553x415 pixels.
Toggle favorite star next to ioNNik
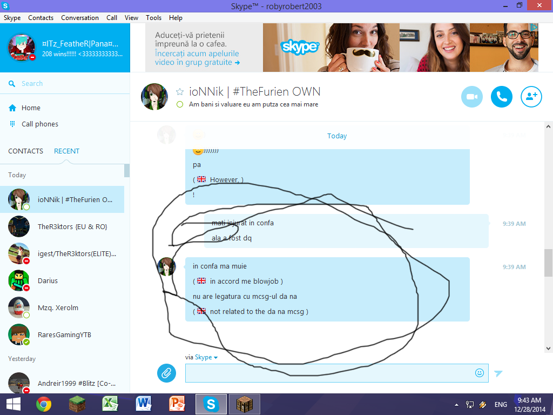point(180,92)
